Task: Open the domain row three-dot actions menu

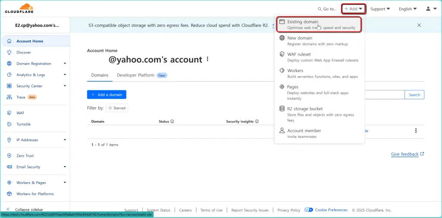Action: [416, 130]
